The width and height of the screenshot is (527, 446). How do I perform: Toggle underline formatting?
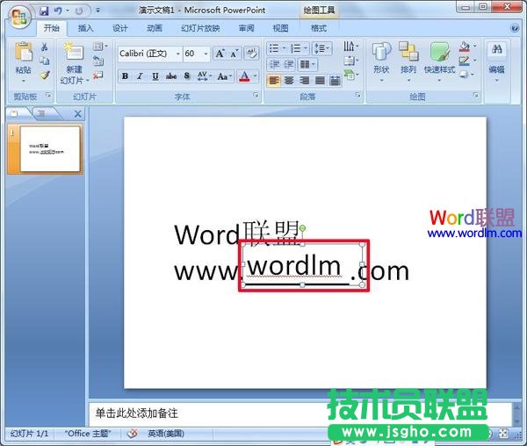pyautogui.click(x=155, y=76)
